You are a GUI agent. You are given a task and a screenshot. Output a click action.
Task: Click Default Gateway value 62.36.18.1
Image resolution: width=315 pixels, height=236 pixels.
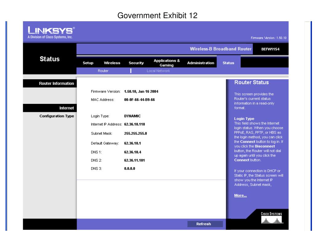(x=132, y=143)
